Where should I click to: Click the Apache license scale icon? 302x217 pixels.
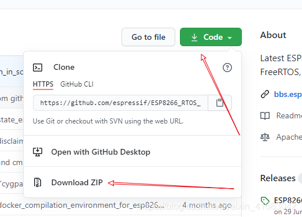tap(265, 137)
